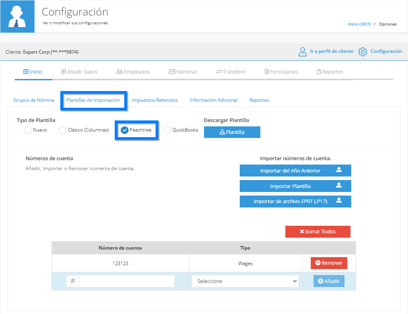This screenshot has width=408, height=314.
Task: Click the Configuración gear icon
Action: pos(362,52)
